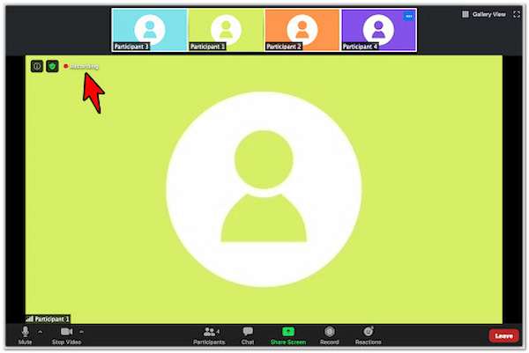Open the Participants panel
Image resolution: width=529 pixels, height=353 pixels.
coord(209,335)
